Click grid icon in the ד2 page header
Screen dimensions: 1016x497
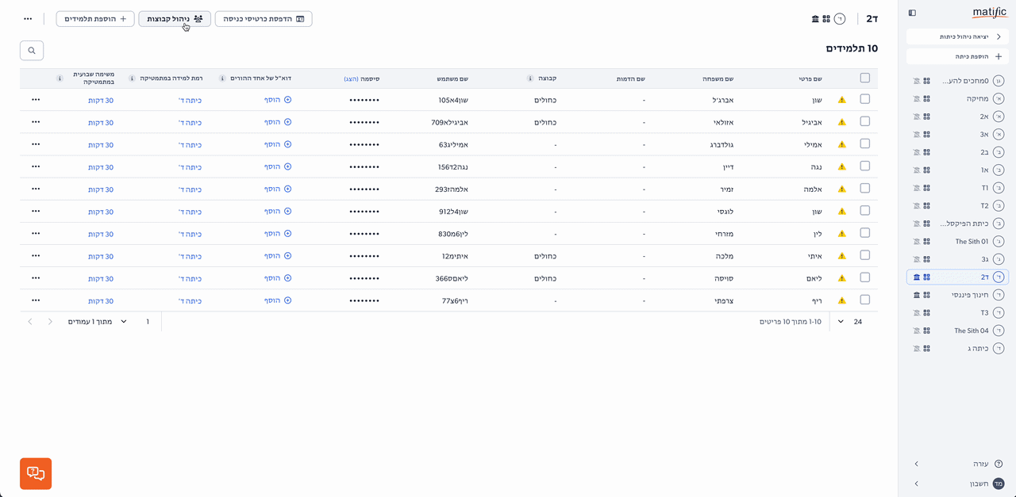point(826,19)
